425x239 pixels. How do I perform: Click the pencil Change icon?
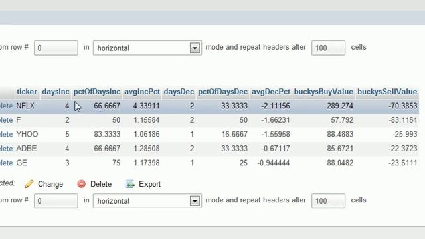tap(29, 184)
